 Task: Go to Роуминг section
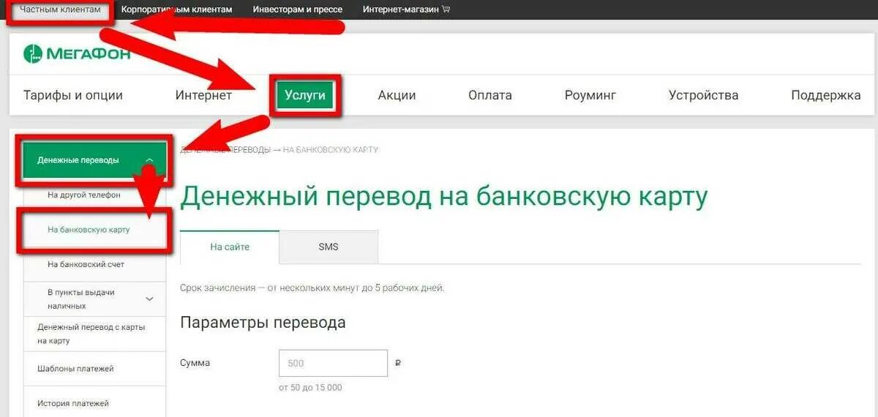[590, 95]
